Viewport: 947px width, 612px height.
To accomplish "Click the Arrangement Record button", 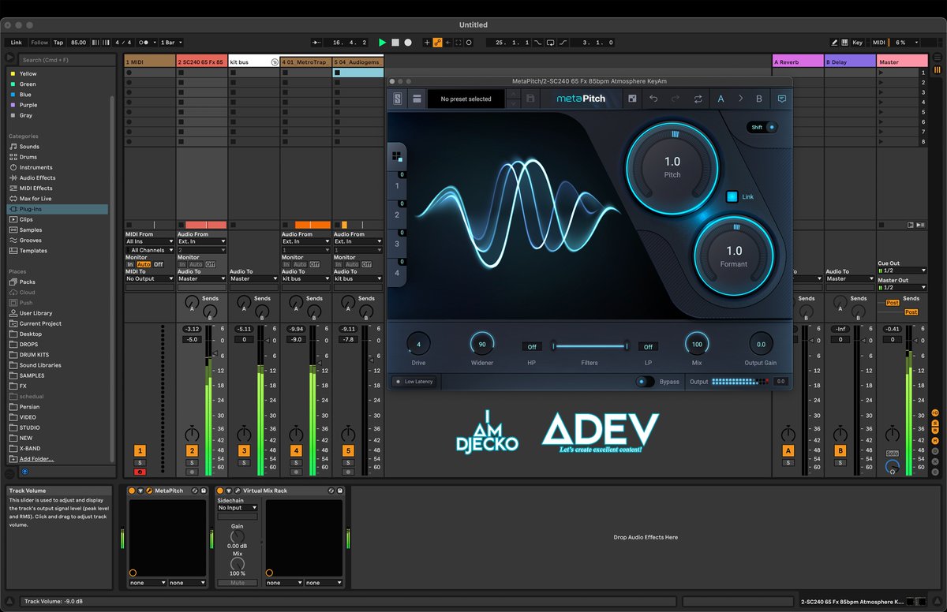I will (408, 43).
